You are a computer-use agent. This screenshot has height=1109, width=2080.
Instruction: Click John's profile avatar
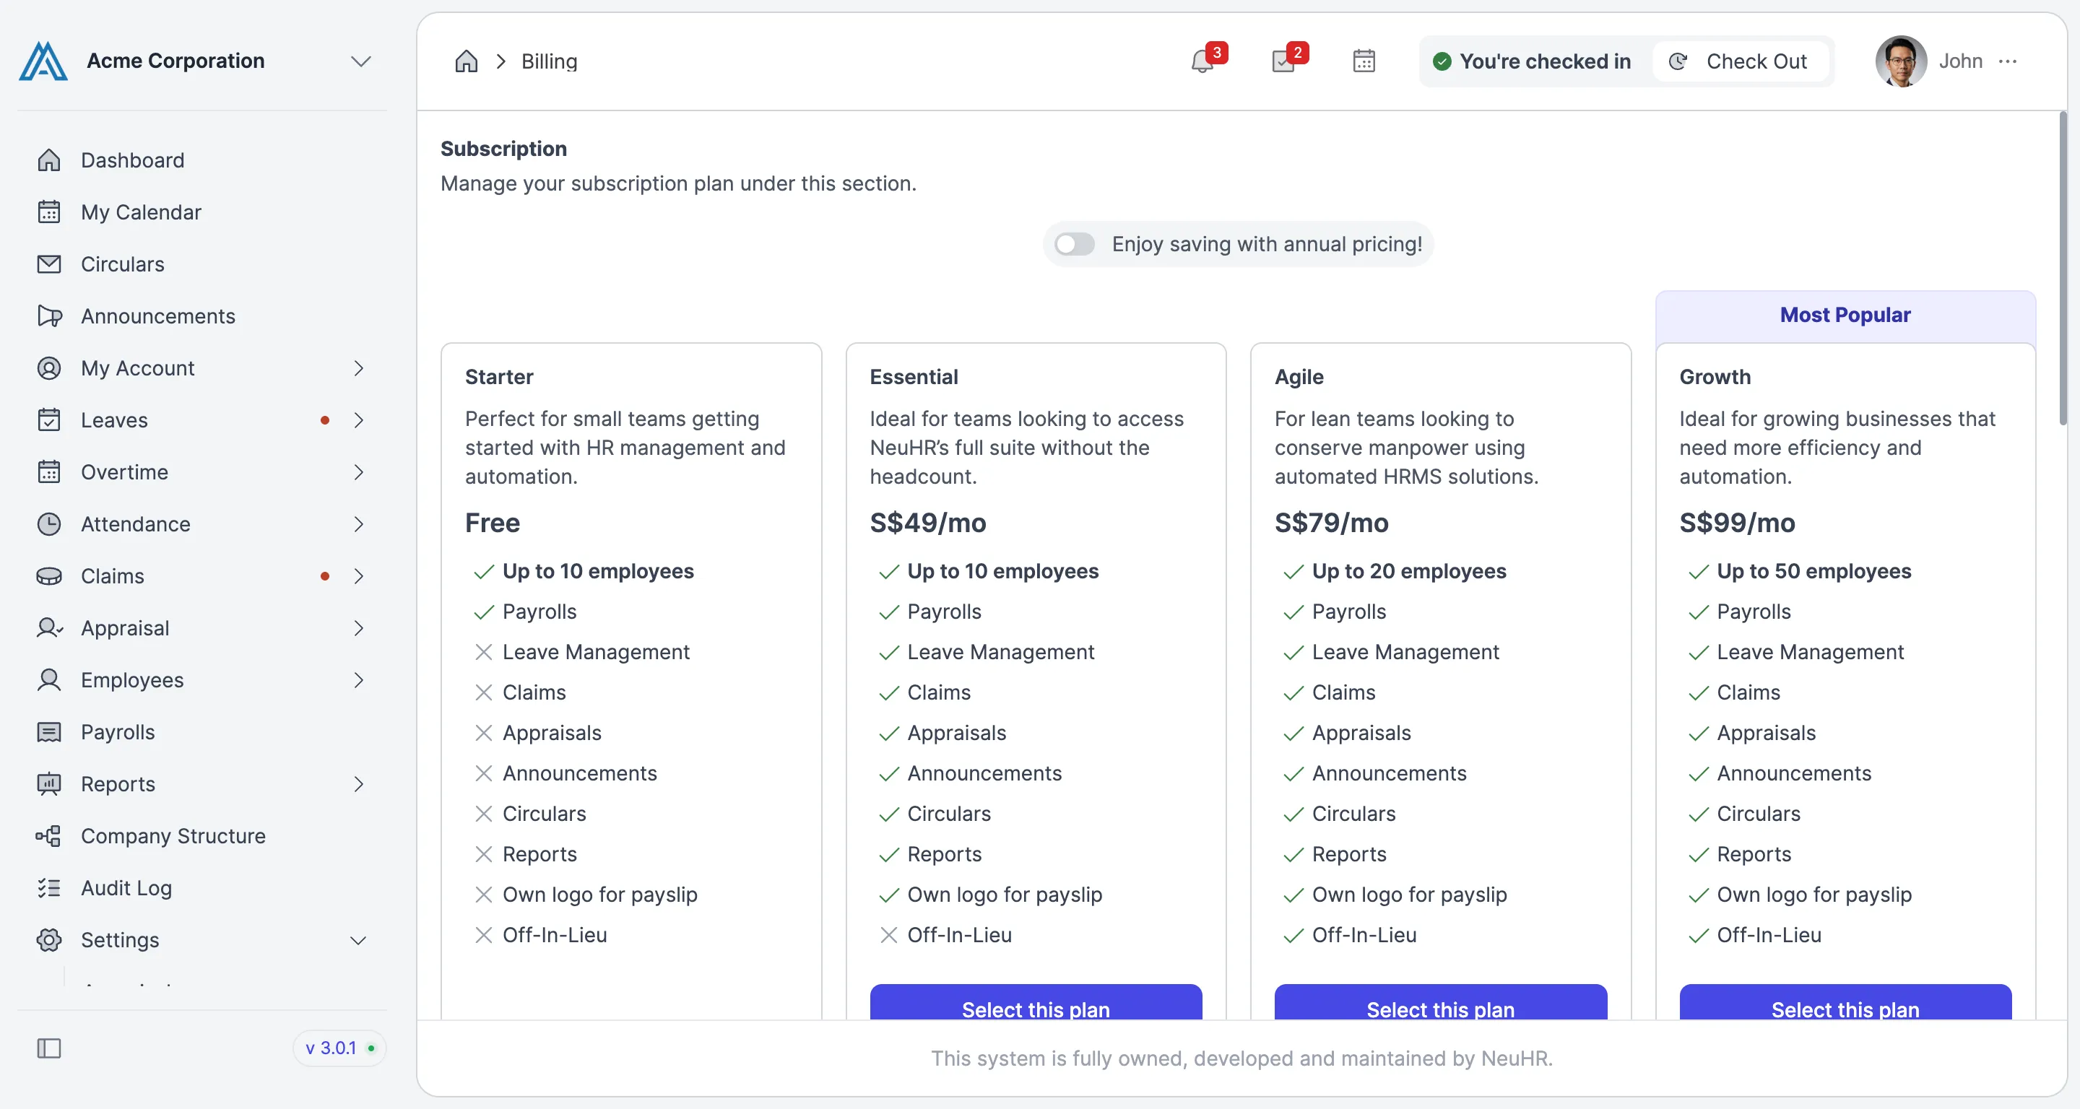pyautogui.click(x=1901, y=61)
